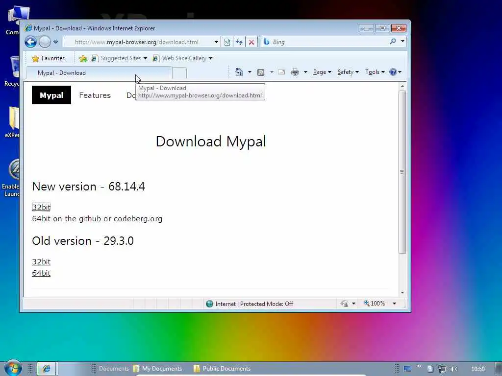The width and height of the screenshot is (502, 376).
Task: Download old version 29.3.0 32bit link
Action: 41,261
